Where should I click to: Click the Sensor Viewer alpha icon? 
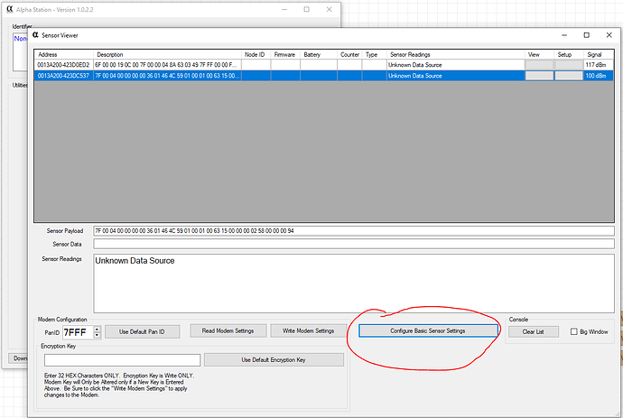(x=35, y=35)
